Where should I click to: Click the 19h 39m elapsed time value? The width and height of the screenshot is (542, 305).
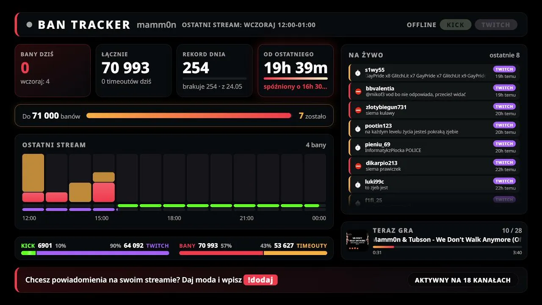pyautogui.click(x=296, y=68)
